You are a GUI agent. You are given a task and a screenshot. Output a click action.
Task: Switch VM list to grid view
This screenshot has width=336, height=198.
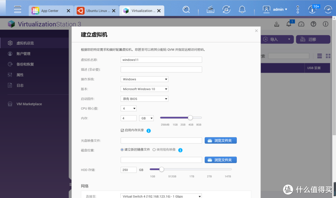tap(328, 56)
